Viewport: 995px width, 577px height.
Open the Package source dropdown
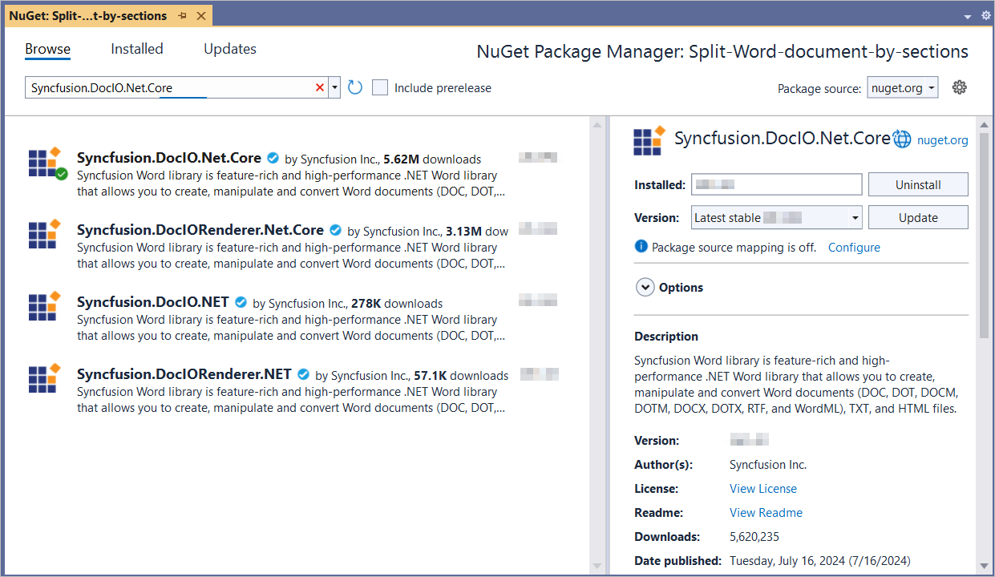click(x=903, y=88)
